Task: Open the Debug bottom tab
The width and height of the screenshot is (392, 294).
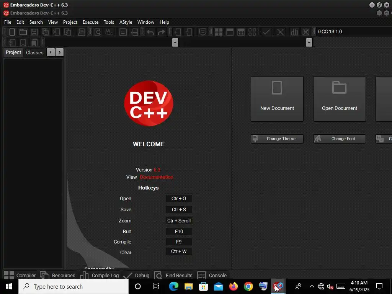Action: pyautogui.click(x=136, y=275)
